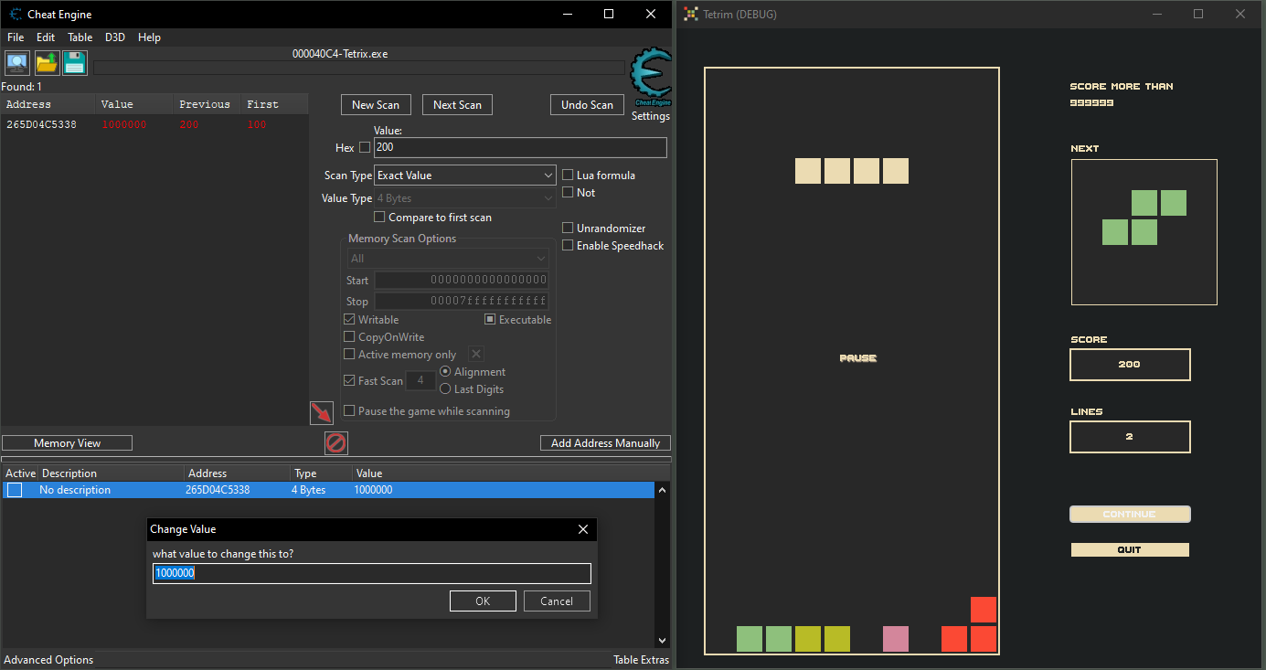Viewport: 1266px width, 670px height.
Task: Close the Change Value dialog with X
Action: 583,529
